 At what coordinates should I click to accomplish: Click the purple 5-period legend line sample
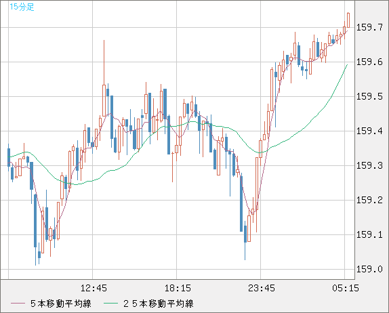18,304
